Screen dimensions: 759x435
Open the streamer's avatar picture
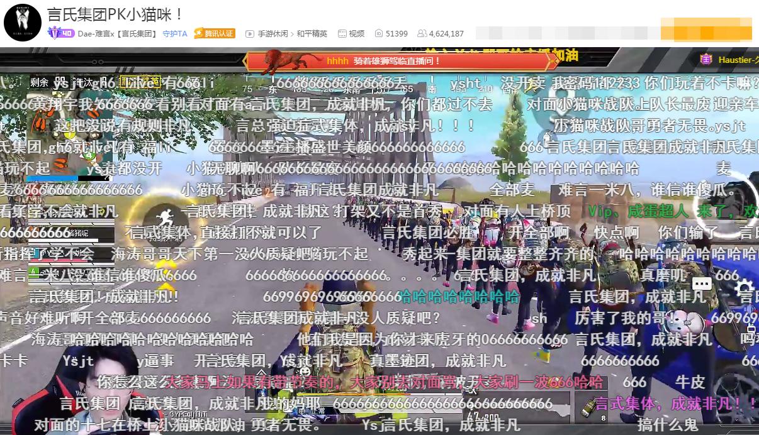[x=22, y=22]
